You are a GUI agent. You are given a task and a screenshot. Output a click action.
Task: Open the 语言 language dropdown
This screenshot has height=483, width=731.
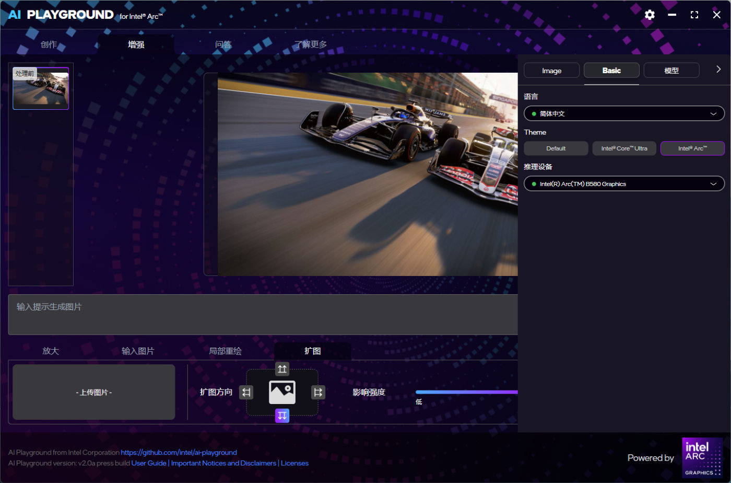624,113
